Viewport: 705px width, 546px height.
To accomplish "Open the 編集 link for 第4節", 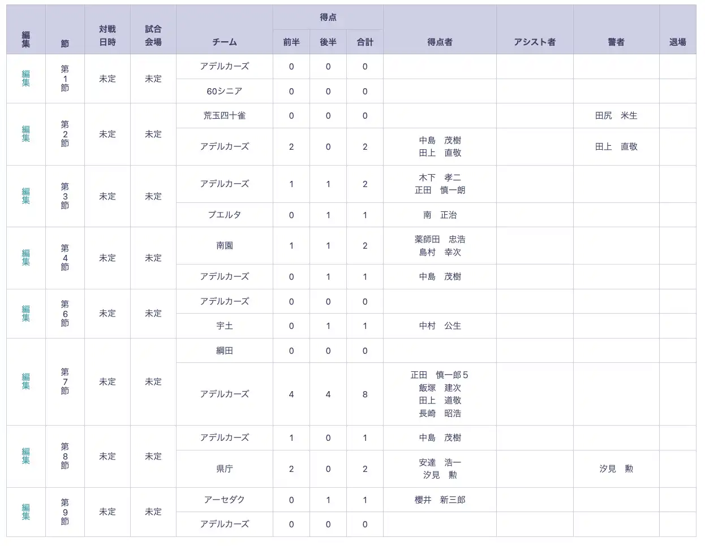I will tap(26, 258).
